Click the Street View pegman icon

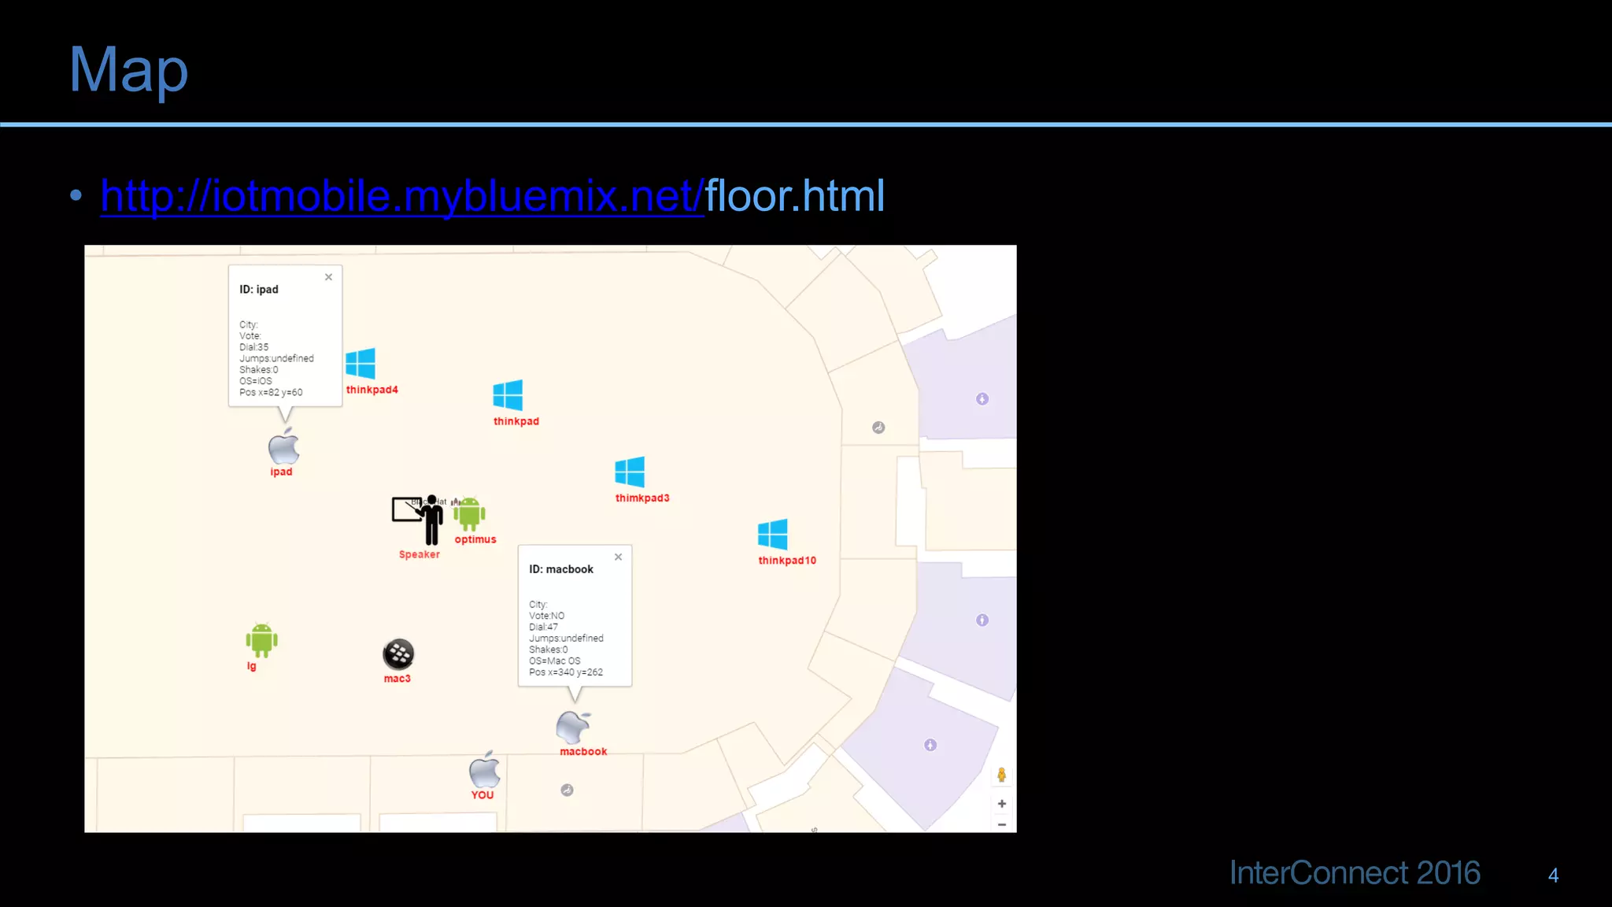[1001, 775]
